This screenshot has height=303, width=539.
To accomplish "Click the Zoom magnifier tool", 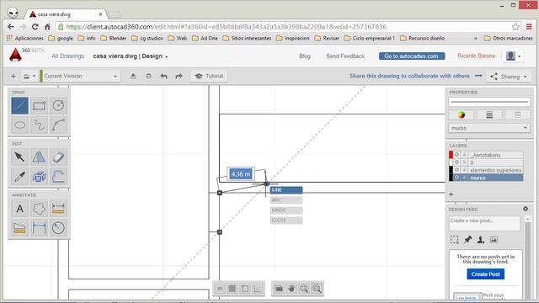I will coord(317,289).
